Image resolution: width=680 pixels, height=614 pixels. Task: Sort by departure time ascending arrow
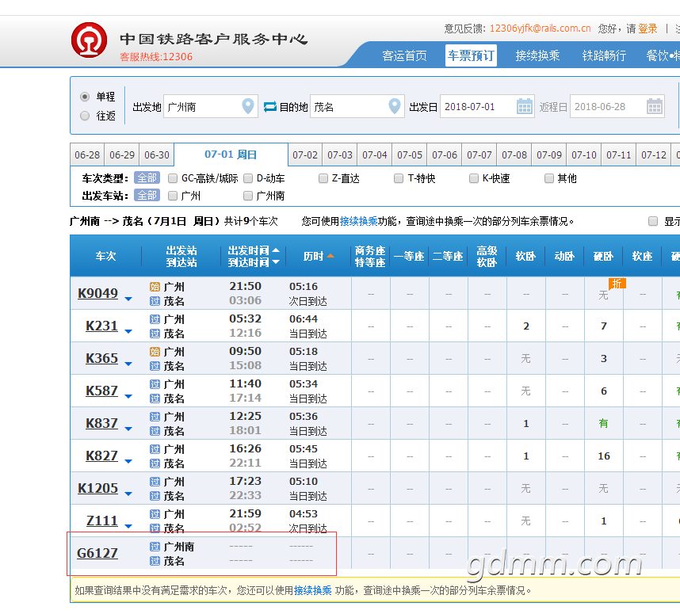click(276, 250)
